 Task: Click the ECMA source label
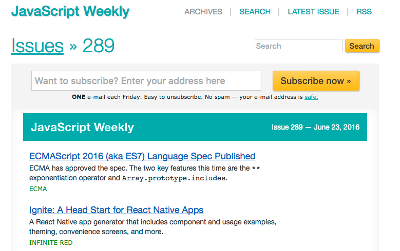coord(38,189)
